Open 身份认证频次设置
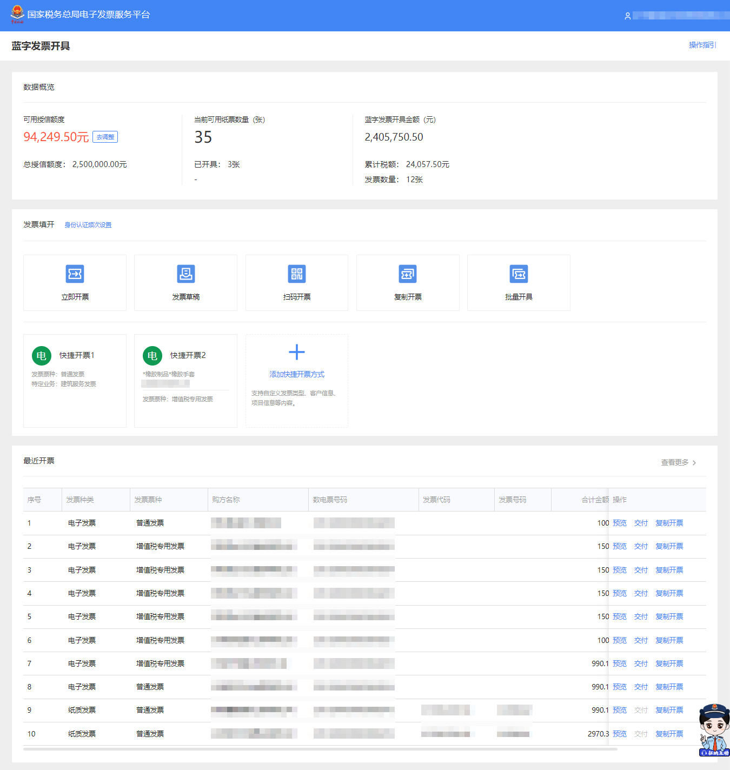 click(88, 224)
